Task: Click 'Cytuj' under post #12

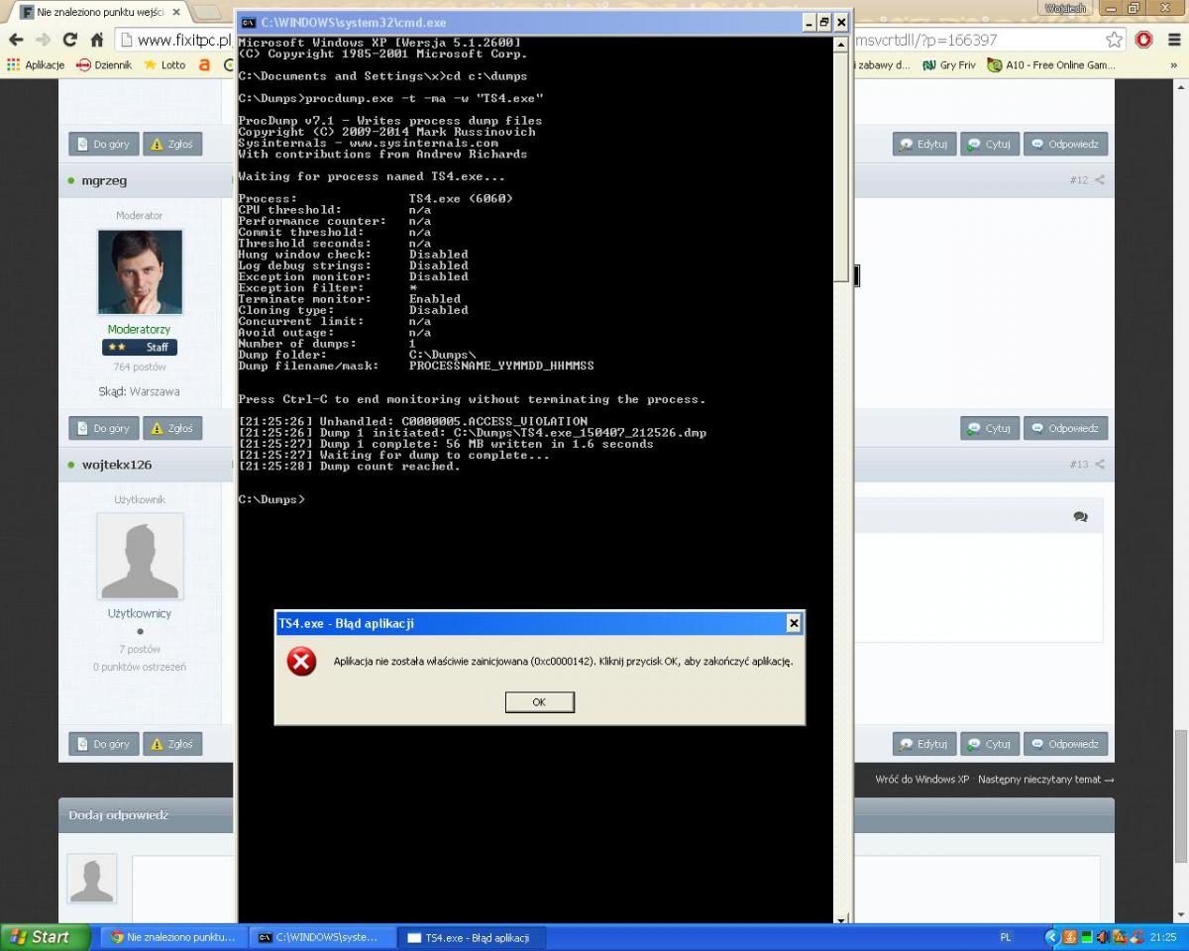Action: click(989, 428)
